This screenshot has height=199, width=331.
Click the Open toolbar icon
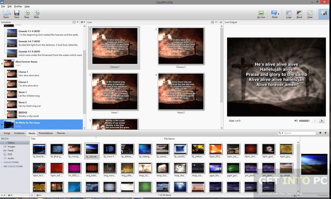[x=6, y=13]
